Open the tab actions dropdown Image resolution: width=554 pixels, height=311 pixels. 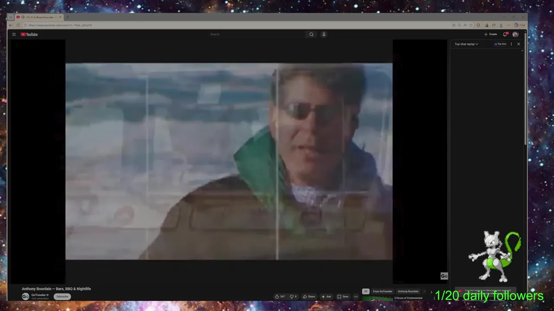click(10, 17)
